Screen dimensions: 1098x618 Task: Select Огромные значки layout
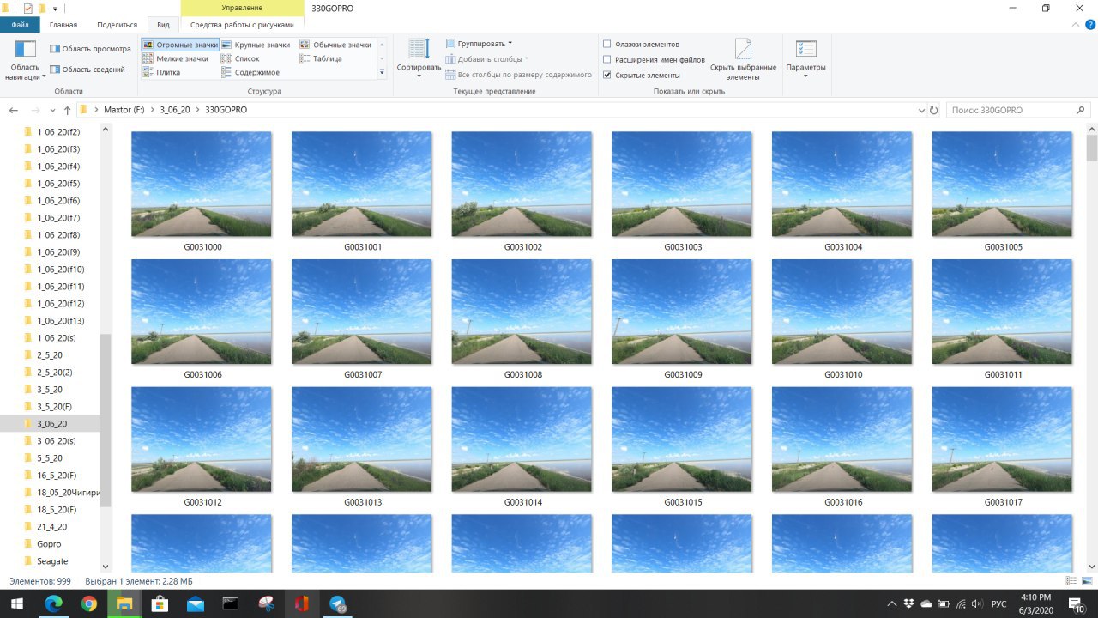point(180,45)
